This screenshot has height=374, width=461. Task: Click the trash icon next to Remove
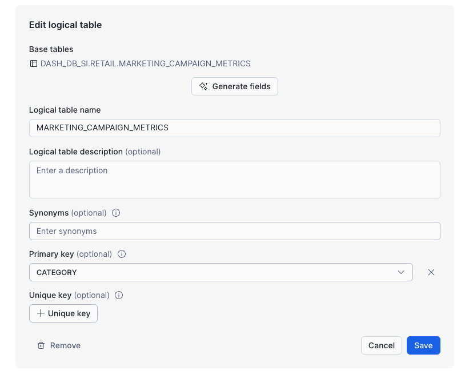coord(41,345)
